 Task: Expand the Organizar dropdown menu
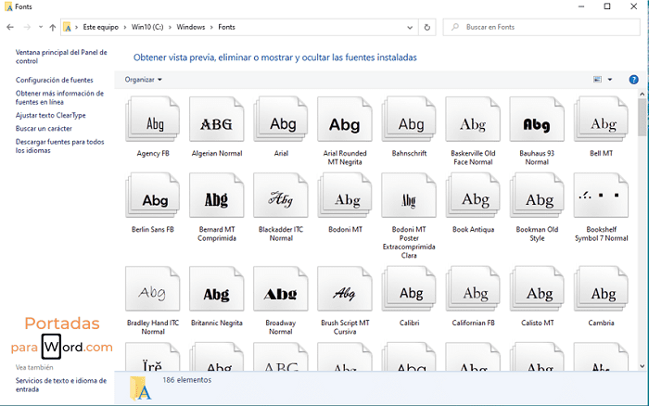coord(144,80)
